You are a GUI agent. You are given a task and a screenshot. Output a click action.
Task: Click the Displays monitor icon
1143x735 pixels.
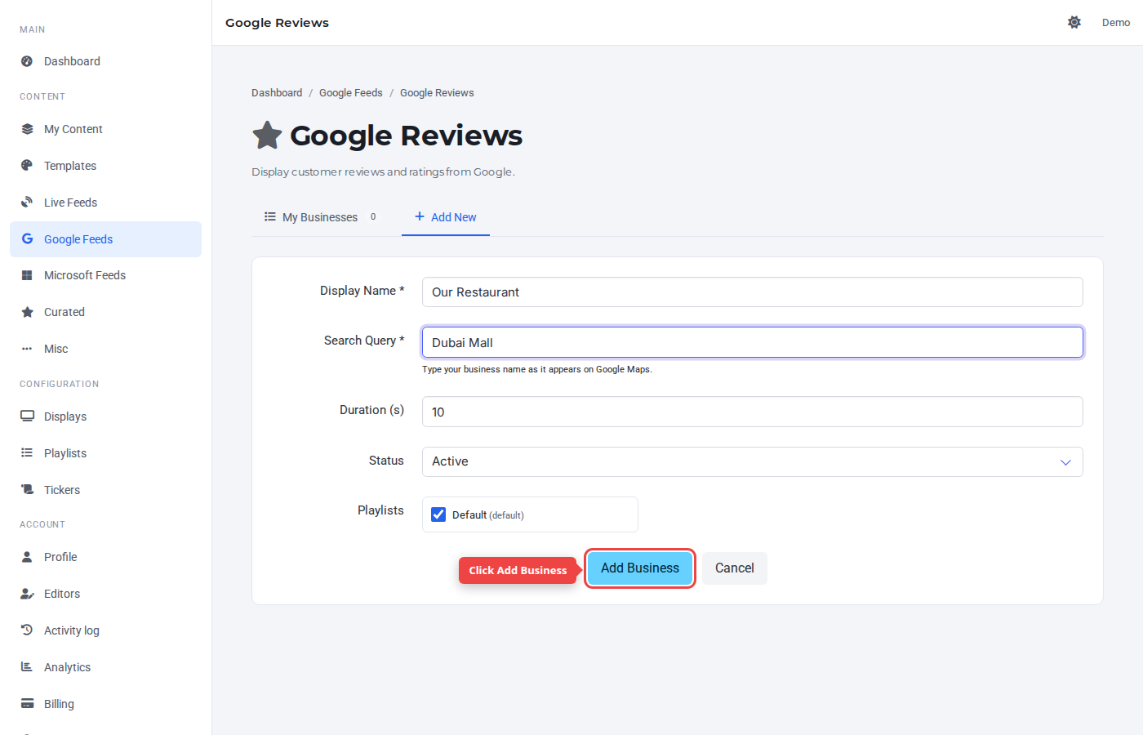point(27,416)
